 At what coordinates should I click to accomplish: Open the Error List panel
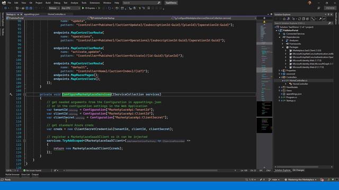(25, 175)
